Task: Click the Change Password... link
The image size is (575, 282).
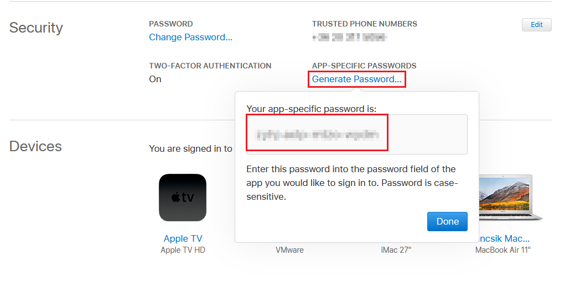Action: pos(191,38)
